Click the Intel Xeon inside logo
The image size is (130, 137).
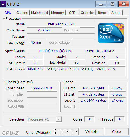point(111,33)
